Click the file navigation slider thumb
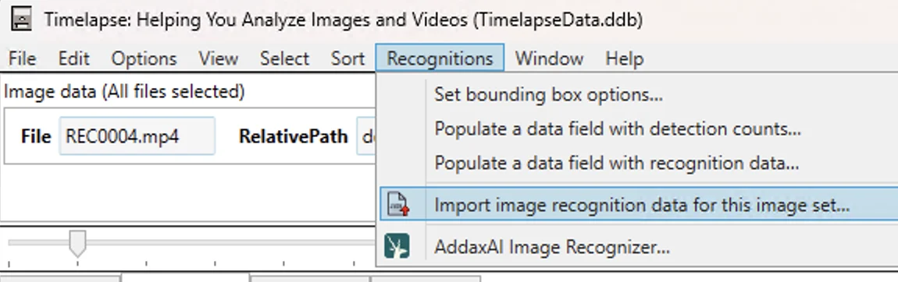This screenshot has width=898, height=282. [77, 244]
